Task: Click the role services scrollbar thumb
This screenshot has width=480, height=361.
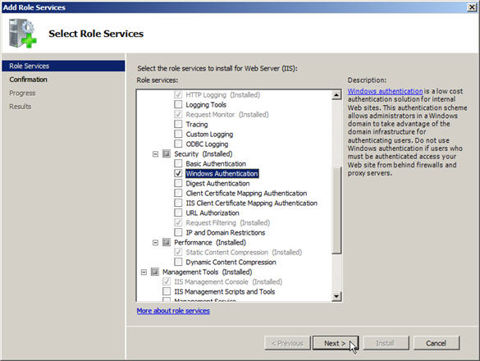Action: point(336,211)
